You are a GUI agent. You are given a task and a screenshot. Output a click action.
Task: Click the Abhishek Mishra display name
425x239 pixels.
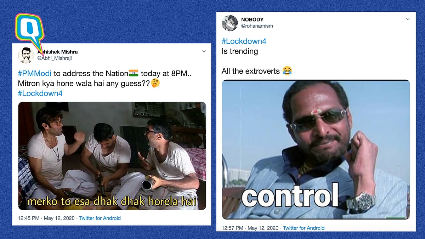[x=57, y=52]
